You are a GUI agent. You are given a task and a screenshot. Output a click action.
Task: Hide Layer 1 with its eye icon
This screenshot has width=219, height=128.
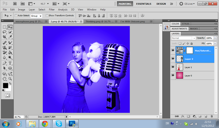click(173, 67)
